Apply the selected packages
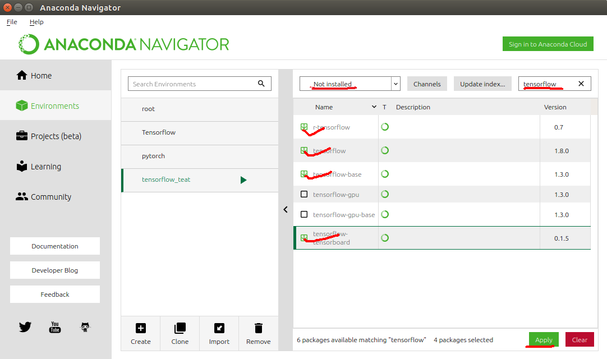 pyautogui.click(x=544, y=339)
